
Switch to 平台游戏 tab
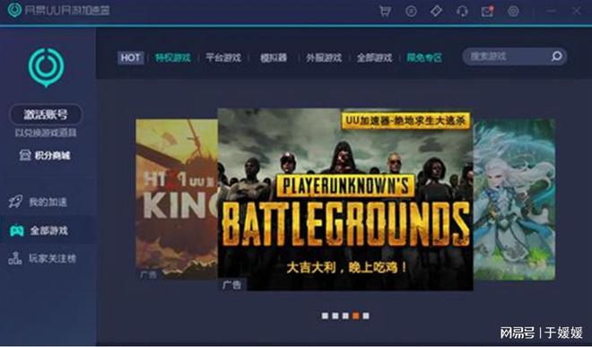click(223, 57)
